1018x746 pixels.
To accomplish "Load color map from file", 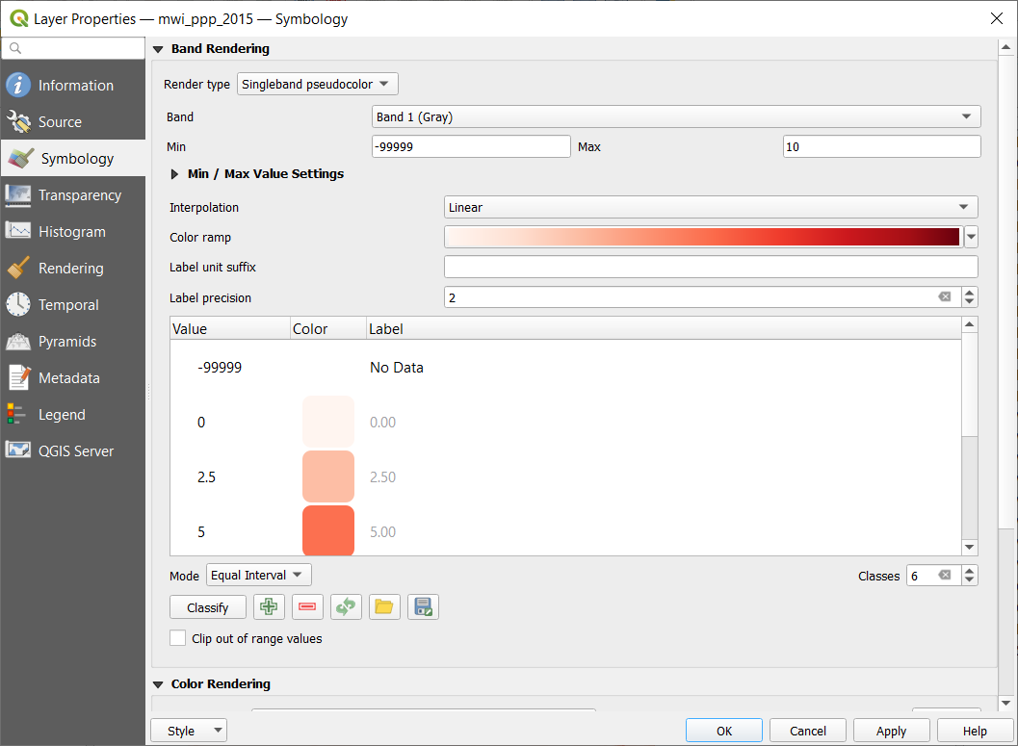I will [384, 606].
